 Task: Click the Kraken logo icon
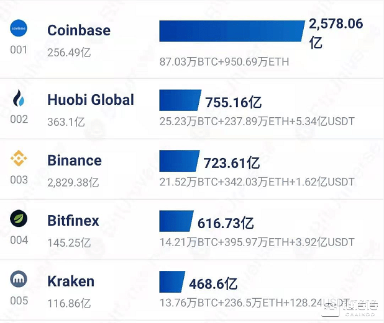pyautogui.click(x=19, y=280)
